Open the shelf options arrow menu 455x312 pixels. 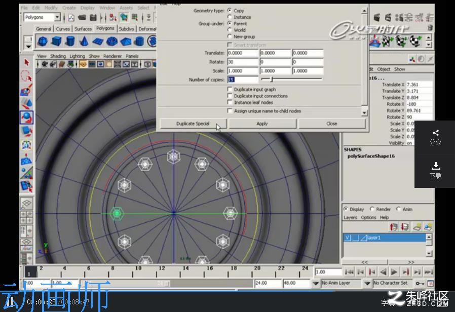(x=28, y=47)
